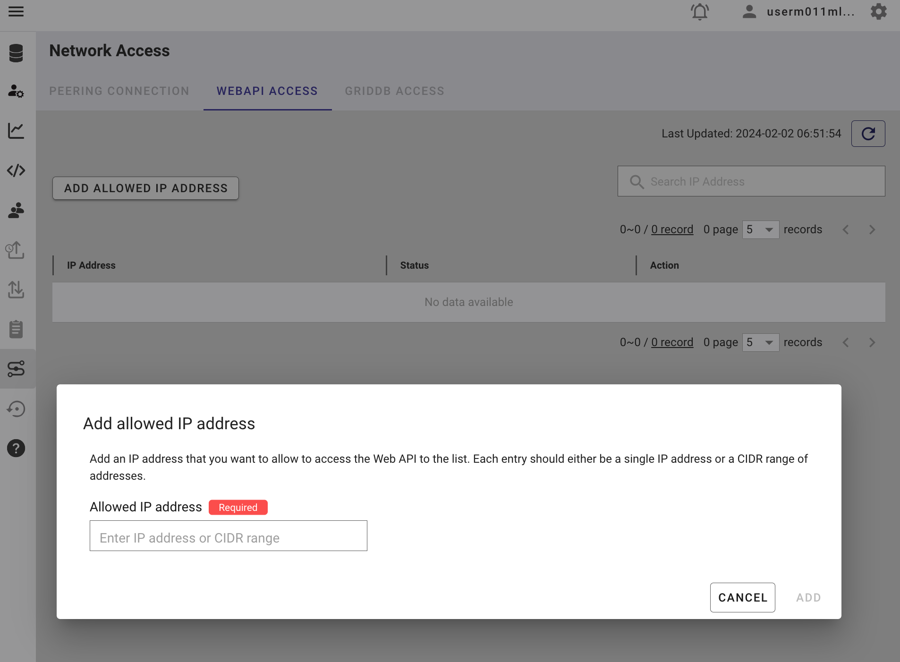Open the history restore sidebar icon

point(16,409)
